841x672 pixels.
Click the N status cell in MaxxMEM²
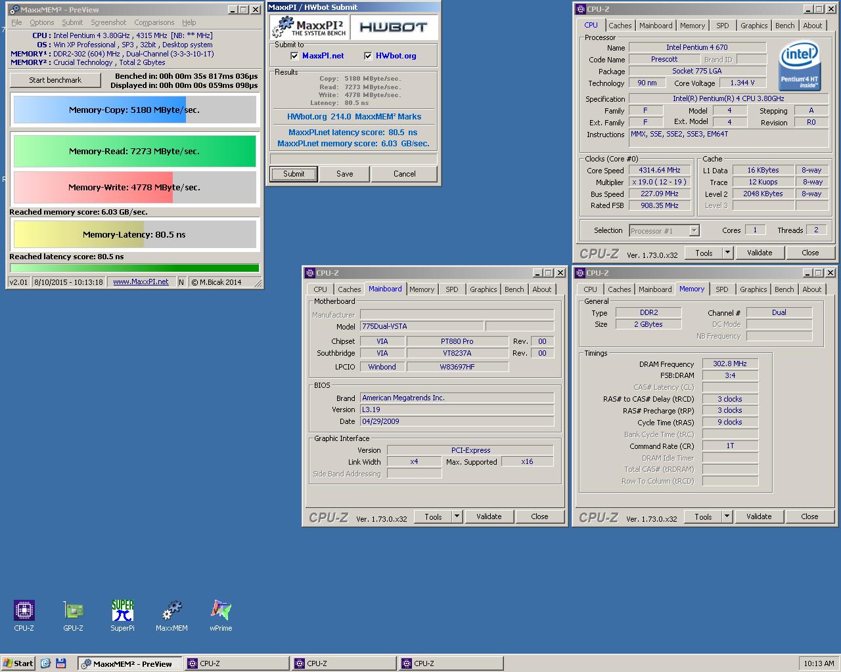pos(181,282)
